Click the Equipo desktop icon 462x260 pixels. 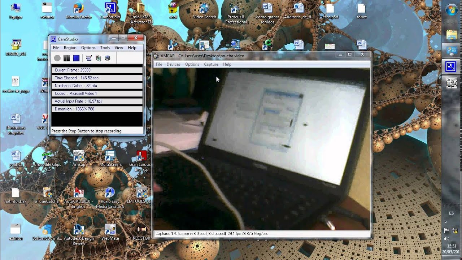(16, 11)
